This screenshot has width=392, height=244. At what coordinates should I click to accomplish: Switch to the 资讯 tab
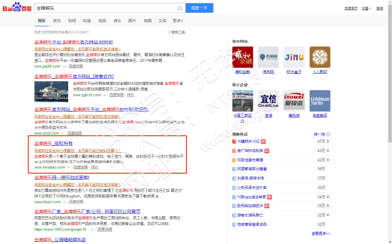click(57, 21)
